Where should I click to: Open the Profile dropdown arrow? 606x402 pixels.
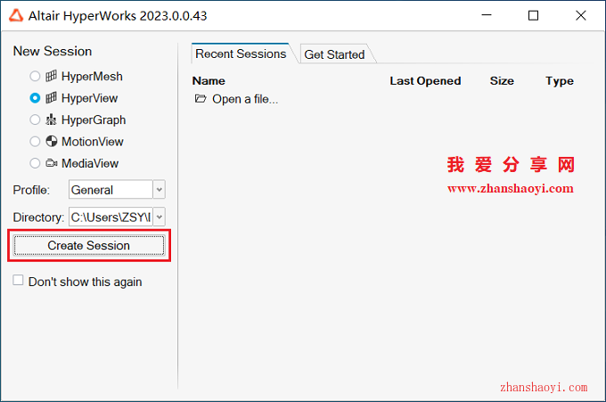[160, 189]
